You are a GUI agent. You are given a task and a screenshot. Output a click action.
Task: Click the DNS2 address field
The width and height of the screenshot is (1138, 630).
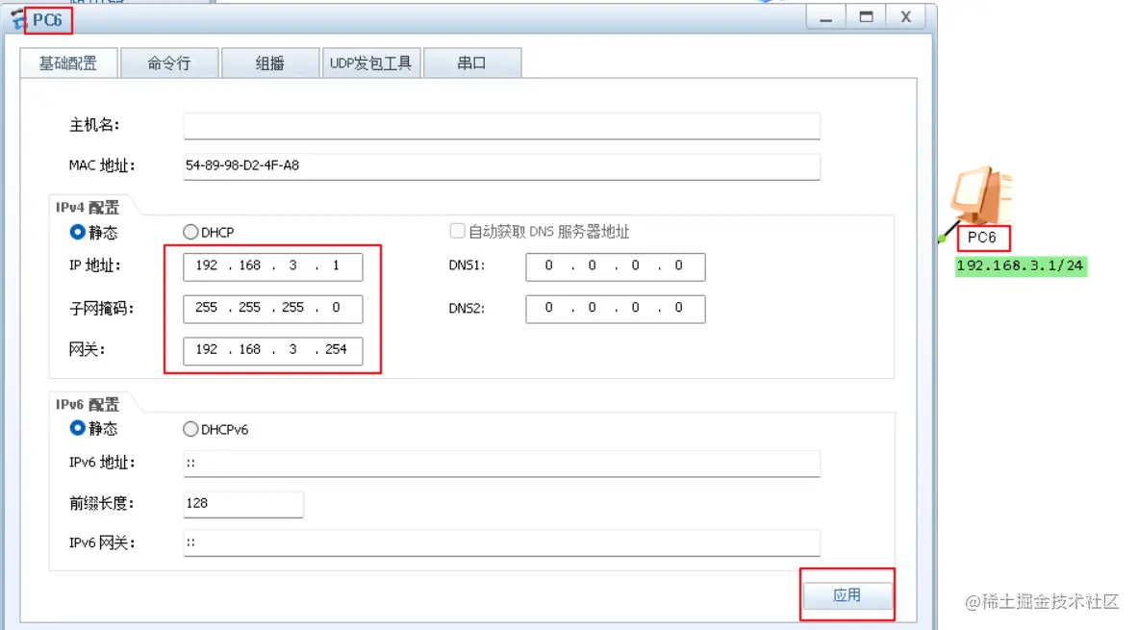[616, 309]
